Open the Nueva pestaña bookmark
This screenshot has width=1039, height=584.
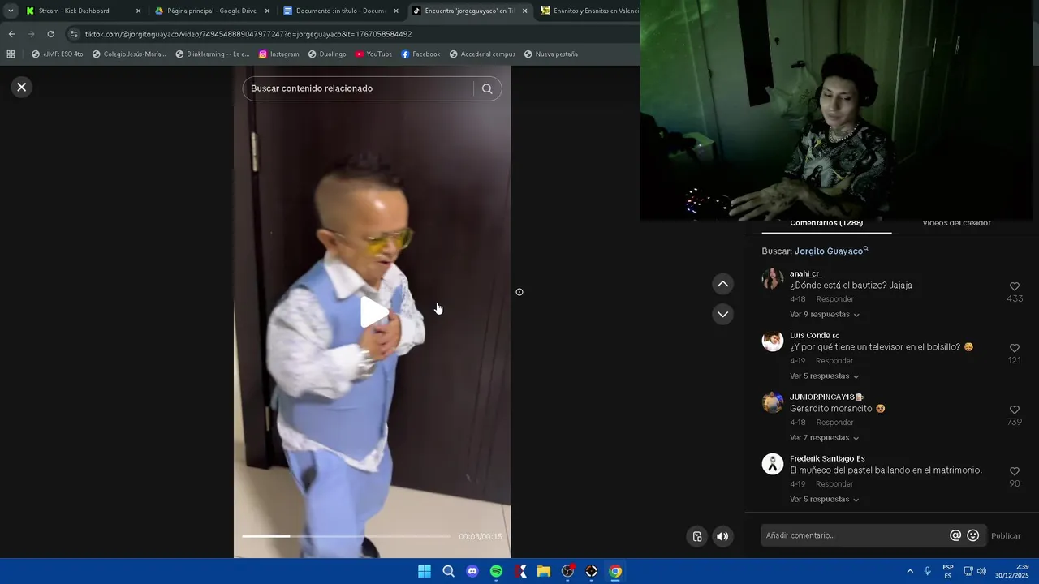tap(551, 54)
